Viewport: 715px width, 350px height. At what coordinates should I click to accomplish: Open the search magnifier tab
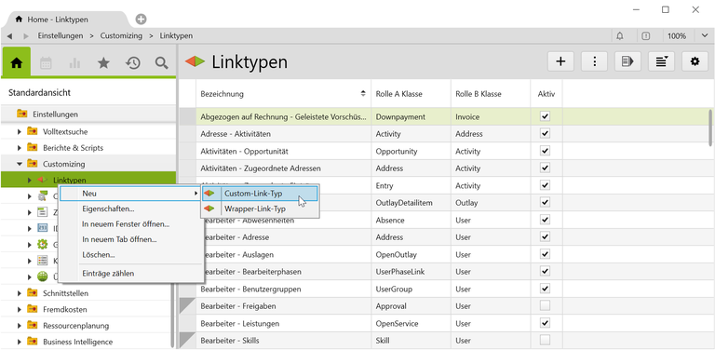coord(161,63)
